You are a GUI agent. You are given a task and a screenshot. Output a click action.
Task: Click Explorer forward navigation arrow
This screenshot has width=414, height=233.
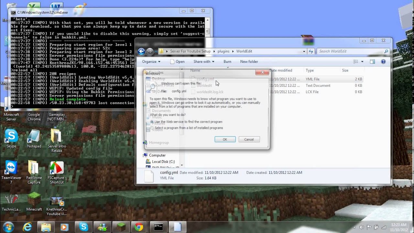click(x=150, y=51)
